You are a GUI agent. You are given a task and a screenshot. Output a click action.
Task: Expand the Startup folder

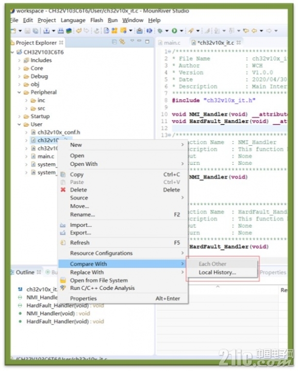(19, 116)
